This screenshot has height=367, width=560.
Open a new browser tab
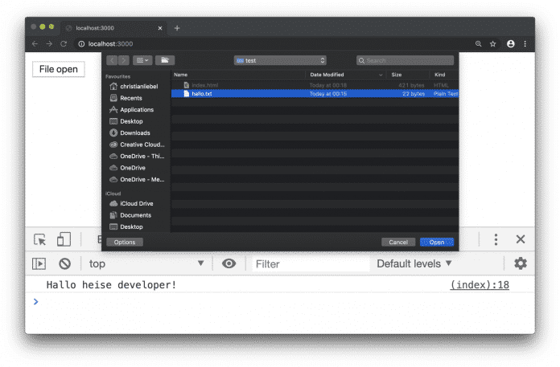[x=177, y=28]
